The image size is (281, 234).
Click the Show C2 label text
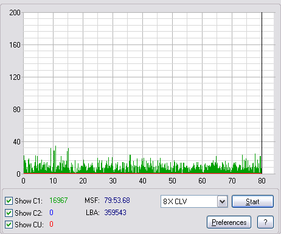tap(29, 213)
